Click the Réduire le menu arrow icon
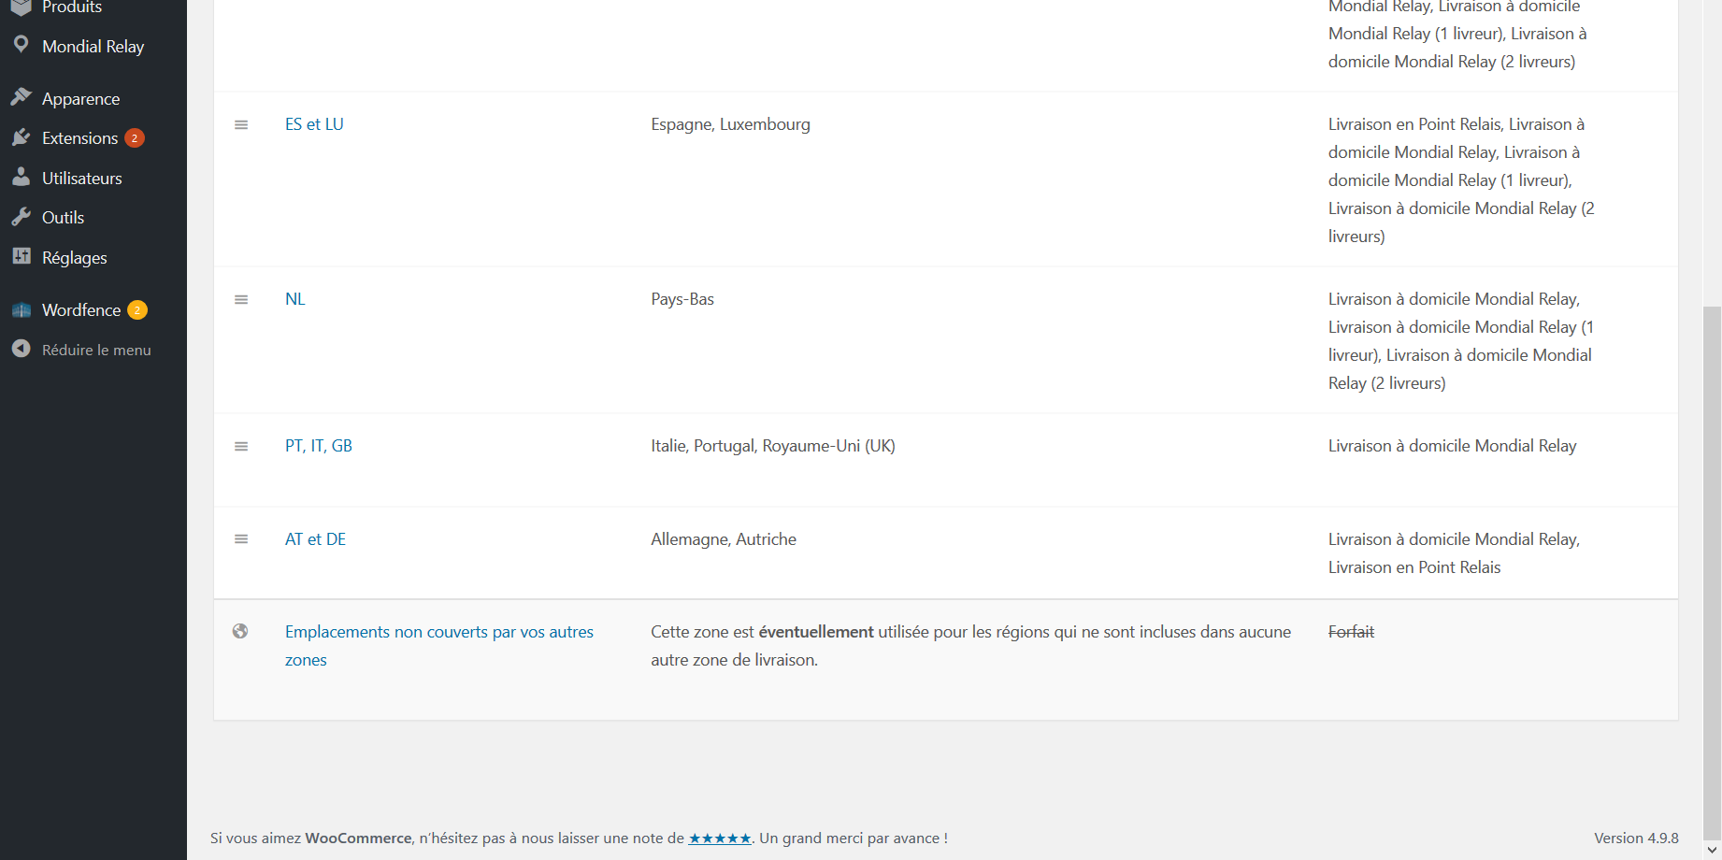This screenshot has height=860, width=1722. (21, 349)
